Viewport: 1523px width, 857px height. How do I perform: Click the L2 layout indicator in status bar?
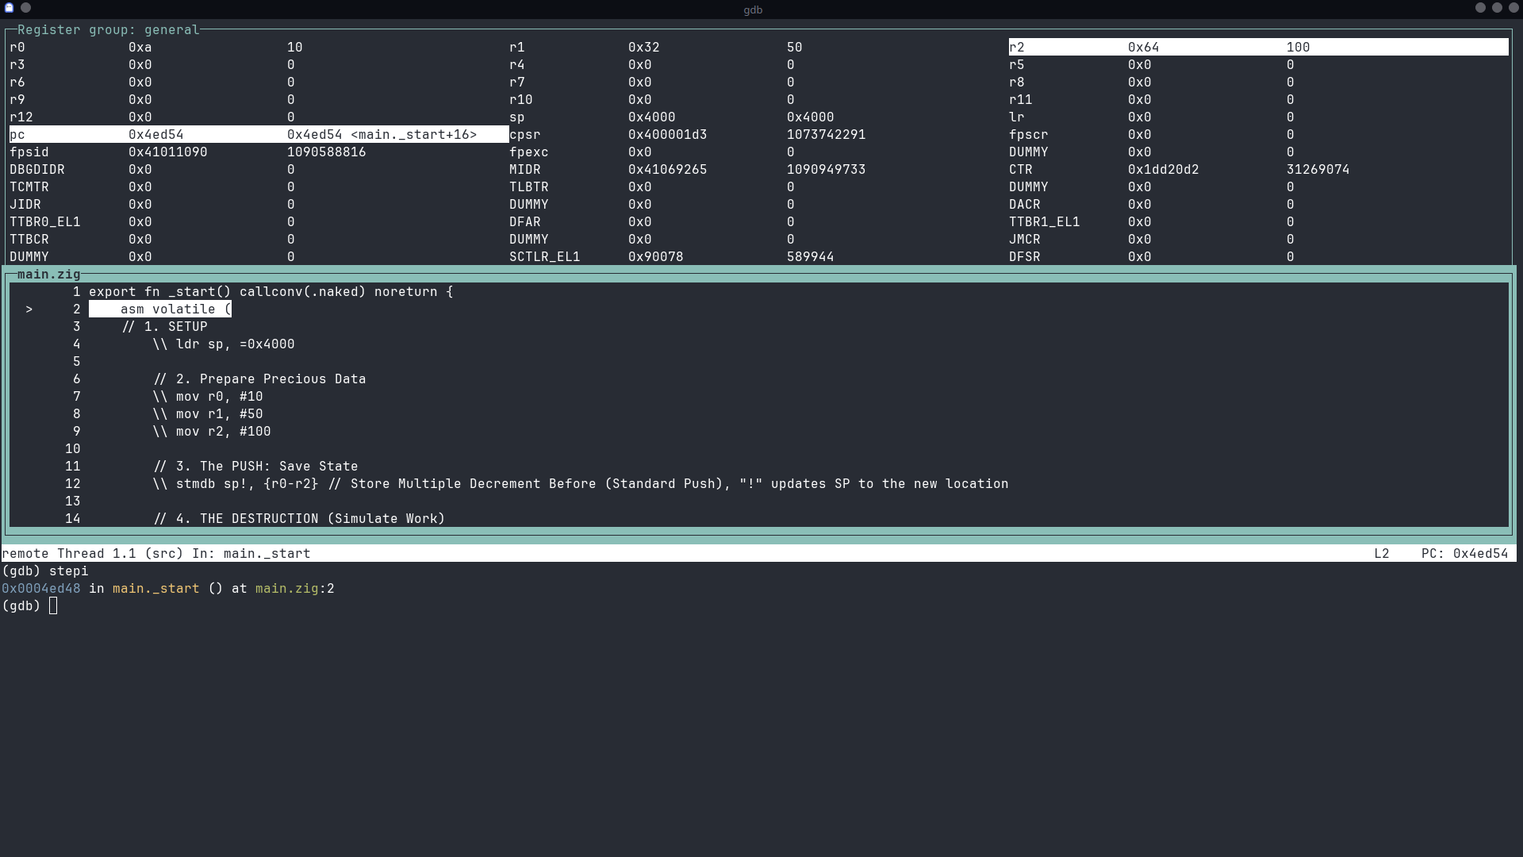(x=1382, y=553)
